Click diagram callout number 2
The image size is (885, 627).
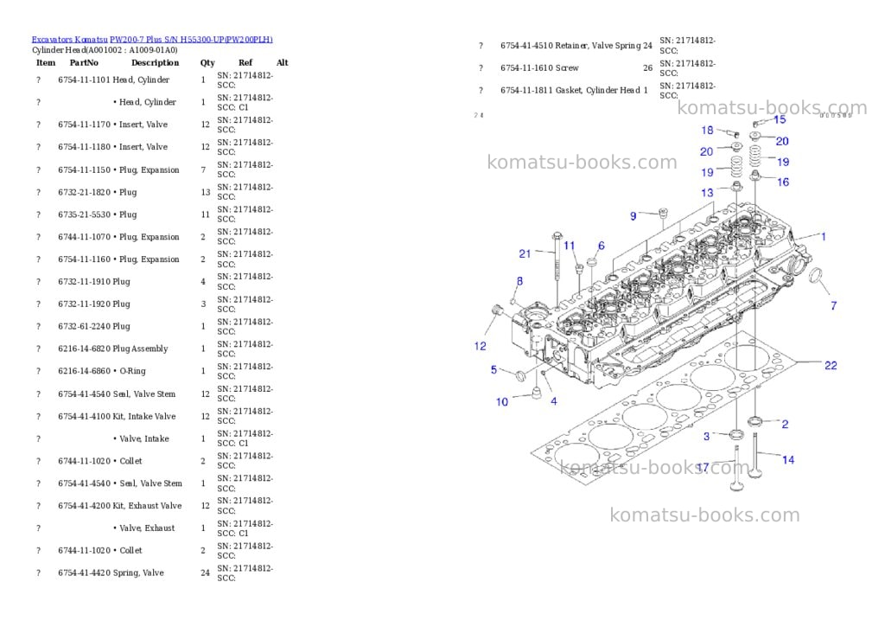785,425
